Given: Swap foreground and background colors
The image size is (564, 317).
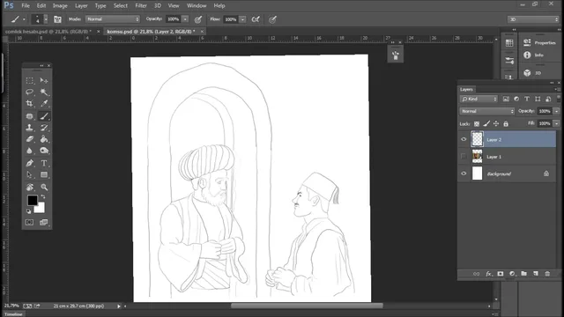Looking at the screenshot, I should coord(43,197).
